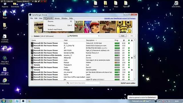Click the Host button
This screenshot has width=183, height=103.
(x=123, y=36)
